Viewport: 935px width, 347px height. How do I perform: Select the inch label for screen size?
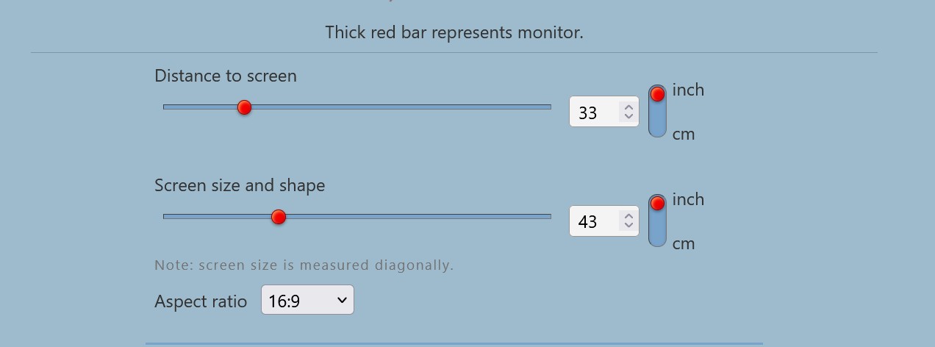click(688, 199)
